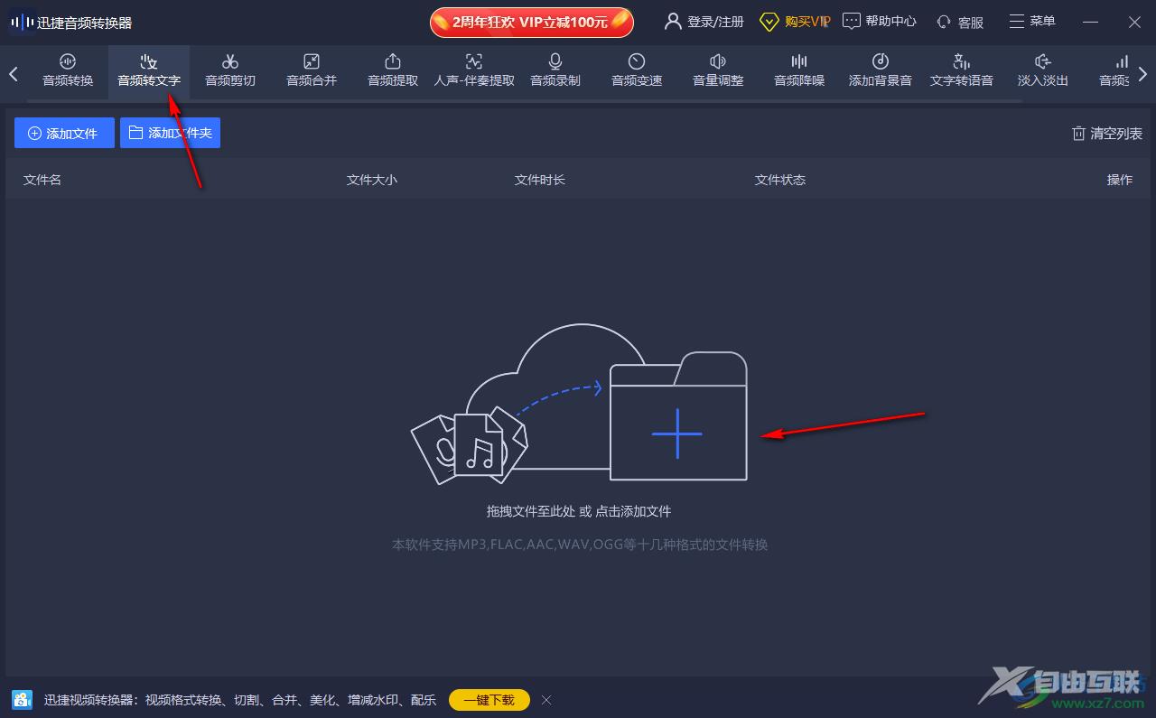Click the VIP立减100元 promotion banner
Image resolution: width=1156 pixels, height=718 pixels.
click(x=532, y=22)
